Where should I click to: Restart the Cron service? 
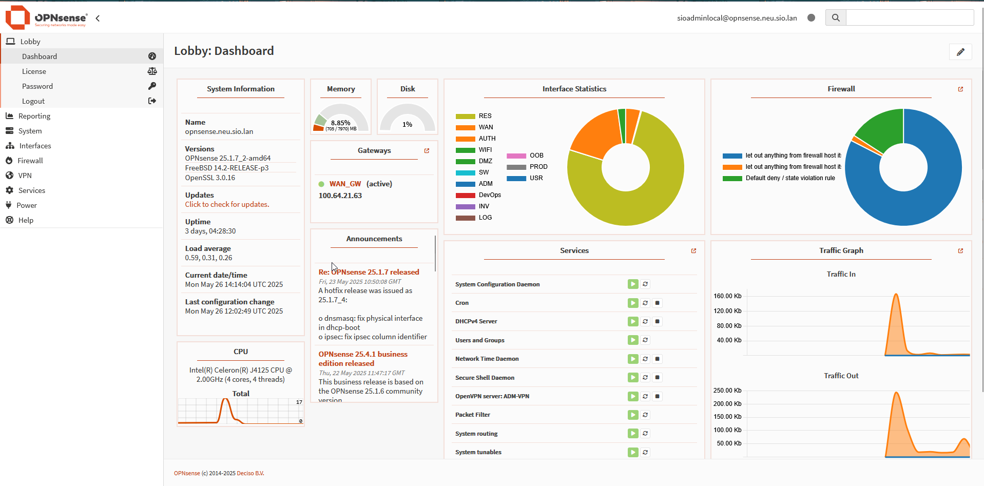pos(645,303)
